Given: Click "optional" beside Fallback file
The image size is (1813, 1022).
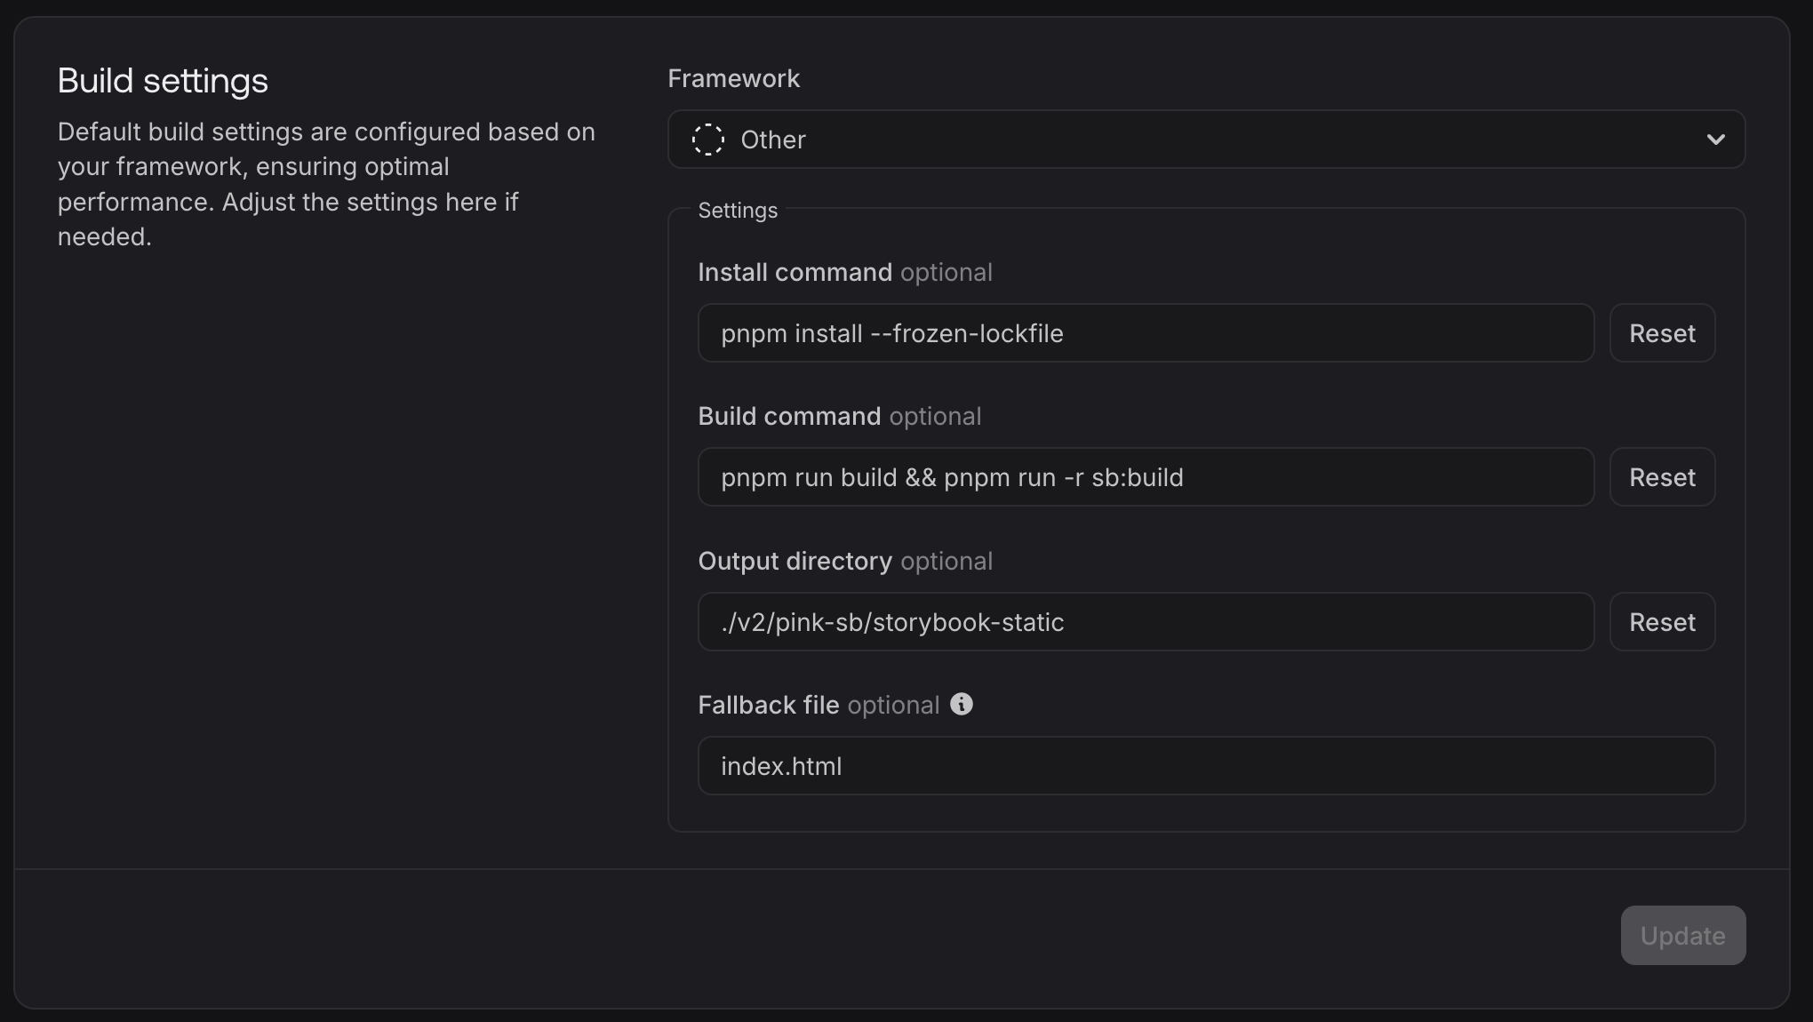Looking at the screenshot, I should [892, 705].
